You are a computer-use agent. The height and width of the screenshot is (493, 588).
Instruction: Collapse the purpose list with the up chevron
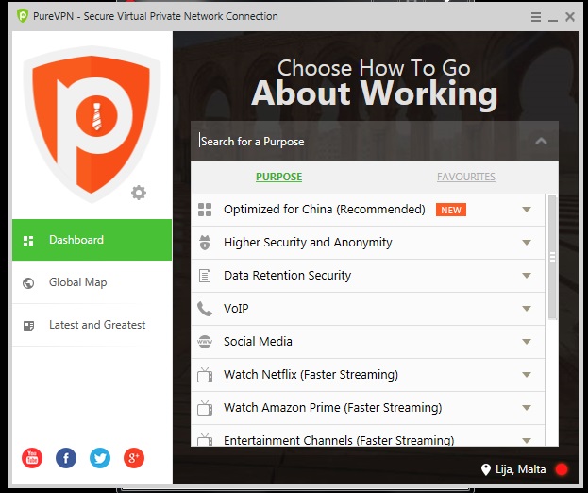[x=541, y=142]
